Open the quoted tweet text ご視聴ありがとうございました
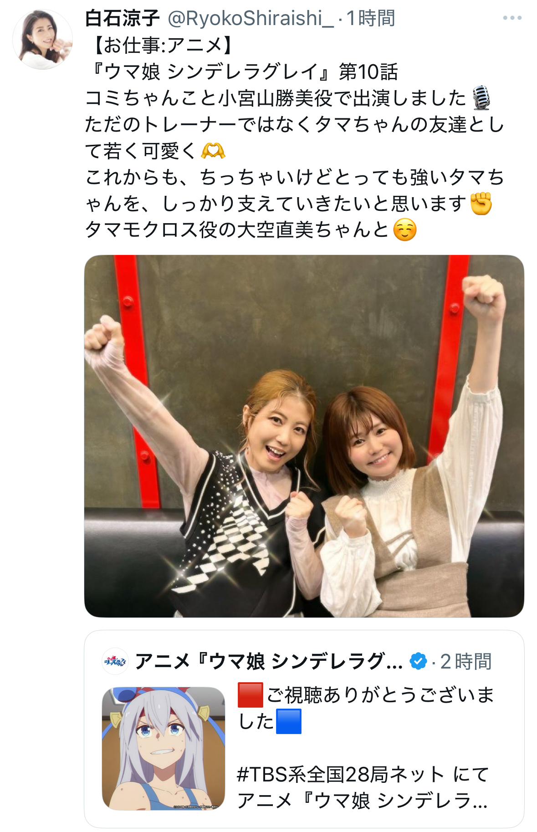This screenshot has width=537, height=832. 367,708
